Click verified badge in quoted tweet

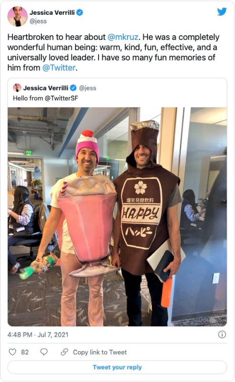pos(73,88)
